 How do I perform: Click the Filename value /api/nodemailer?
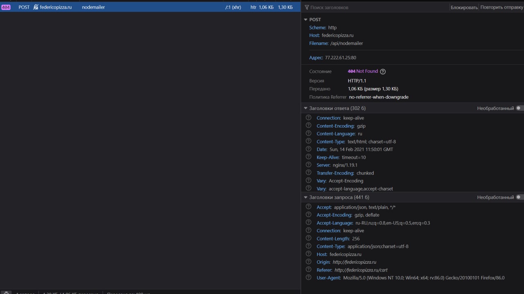347,43
